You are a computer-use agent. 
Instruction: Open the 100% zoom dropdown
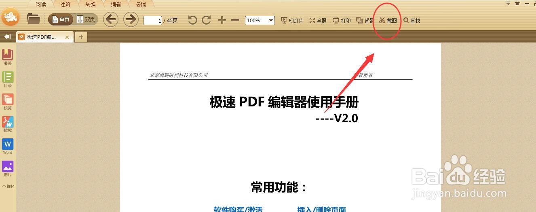(260, 20)
